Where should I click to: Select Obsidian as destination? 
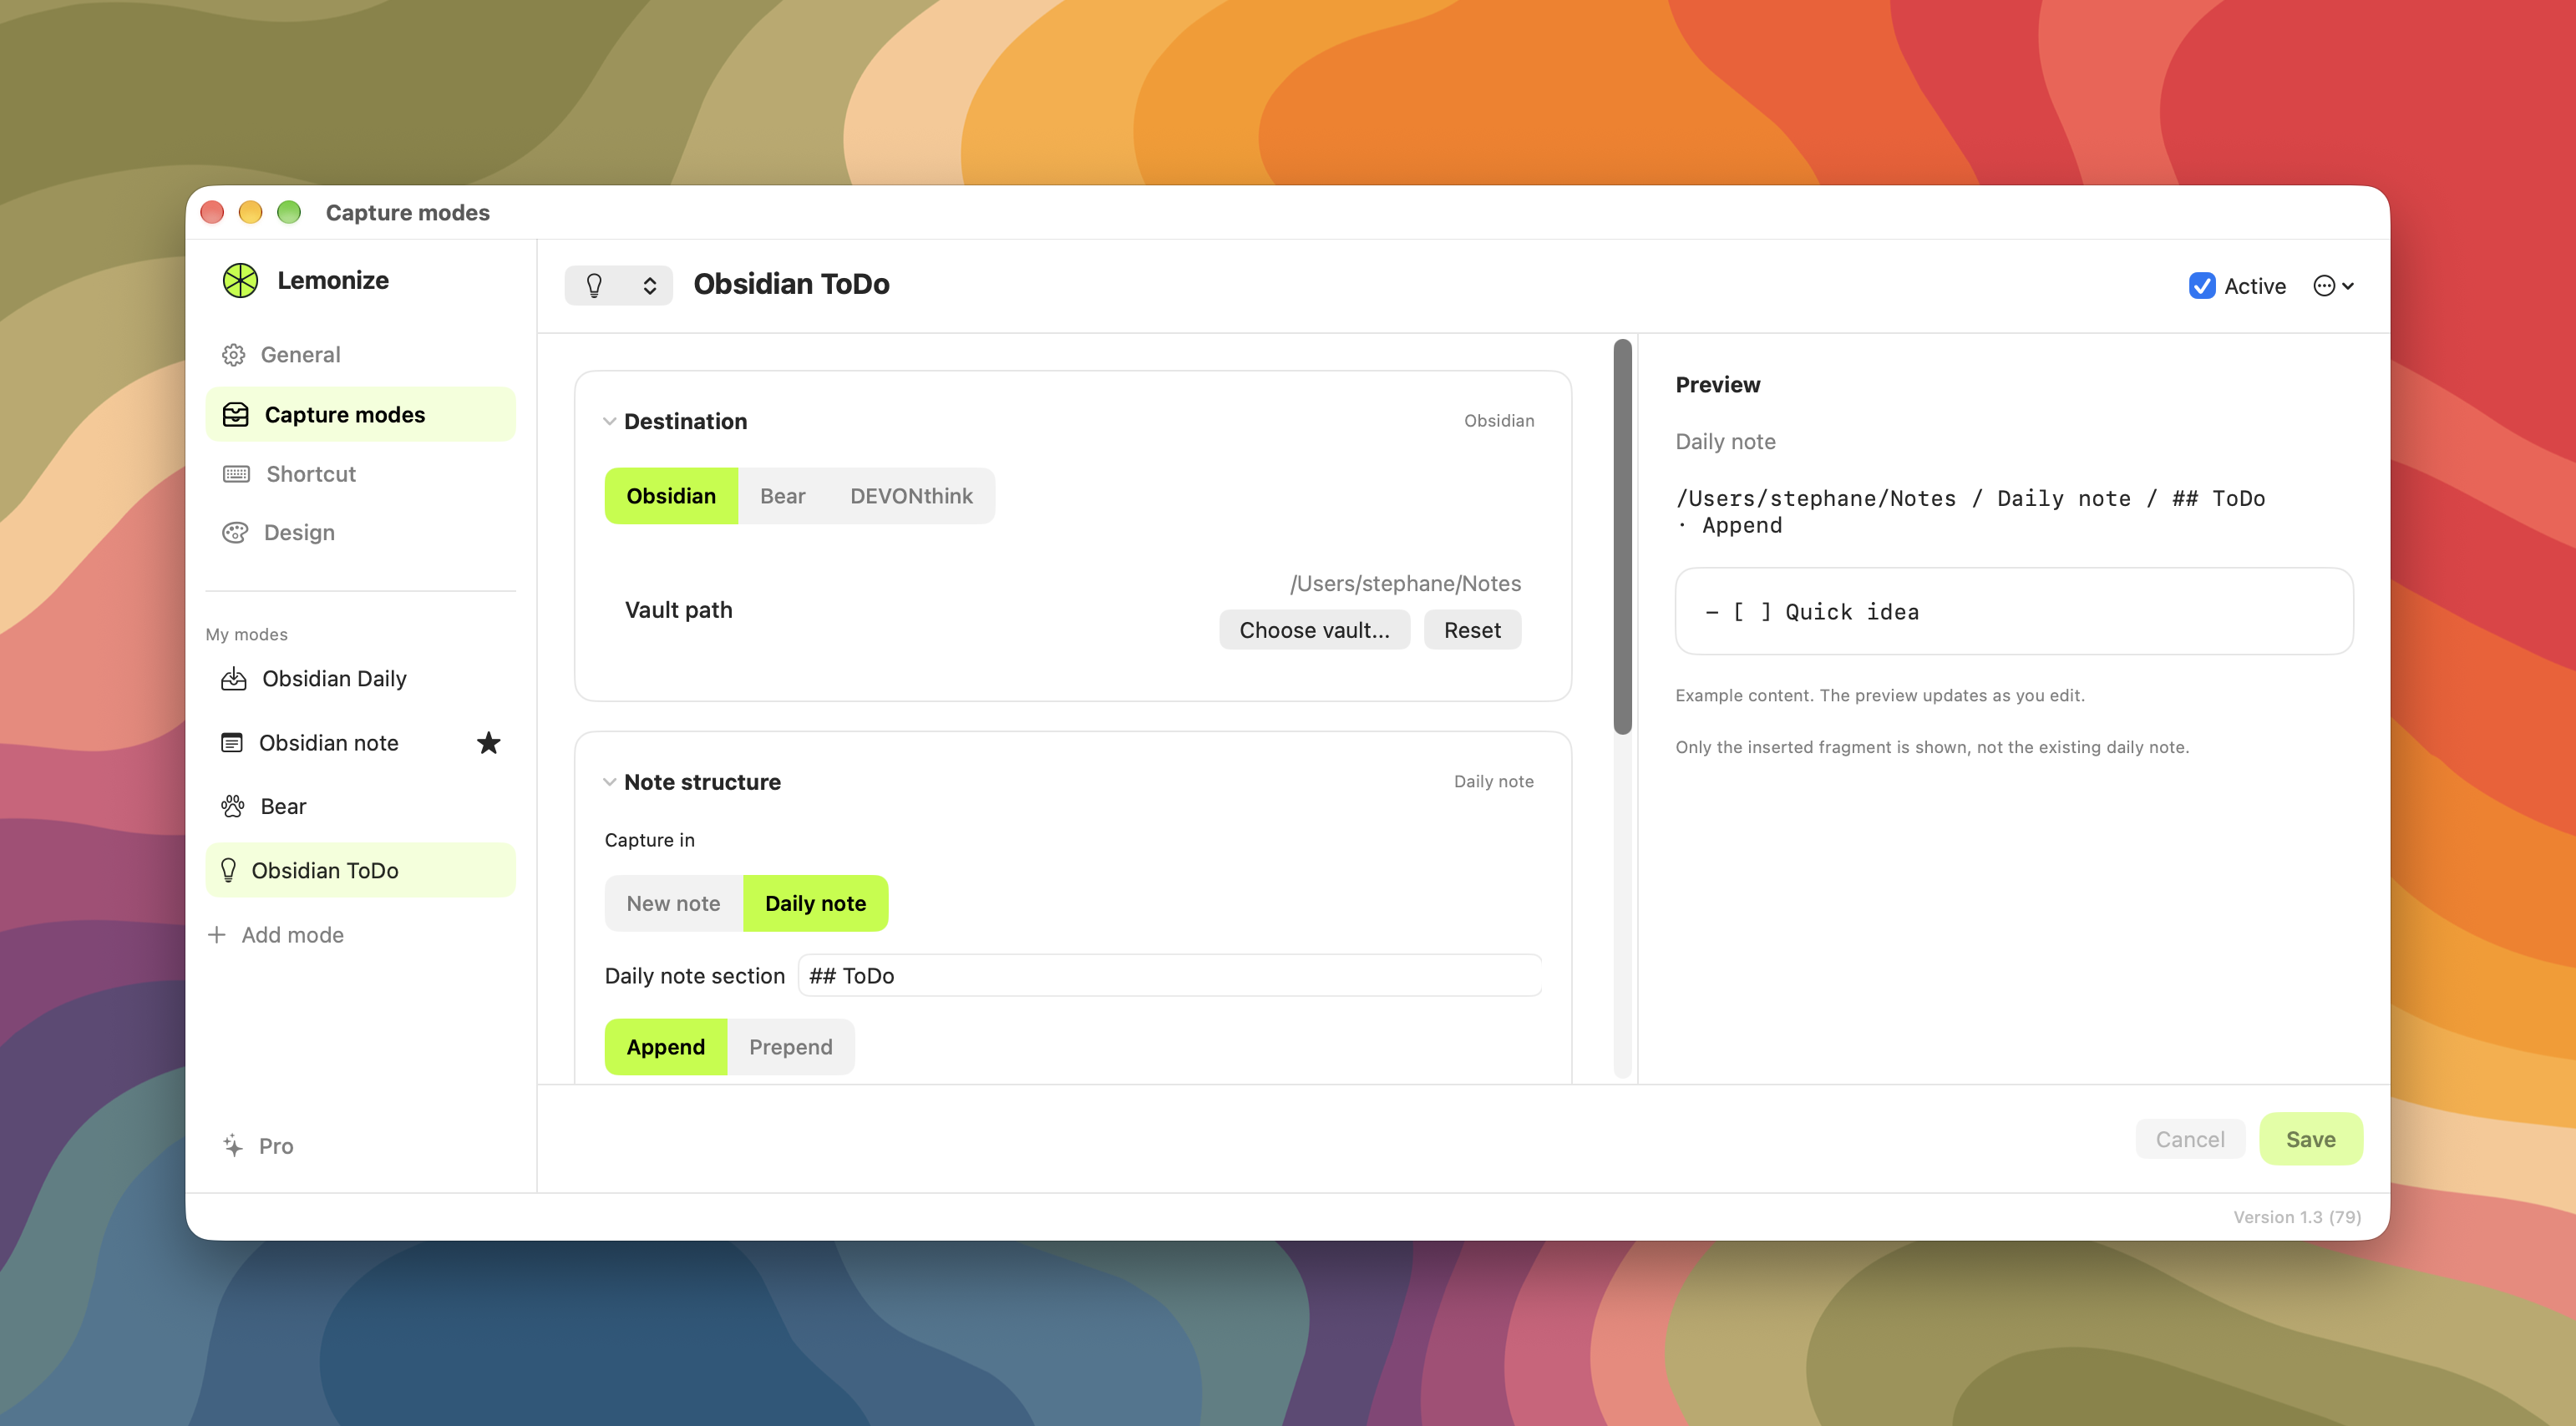(x=671, y=496)
